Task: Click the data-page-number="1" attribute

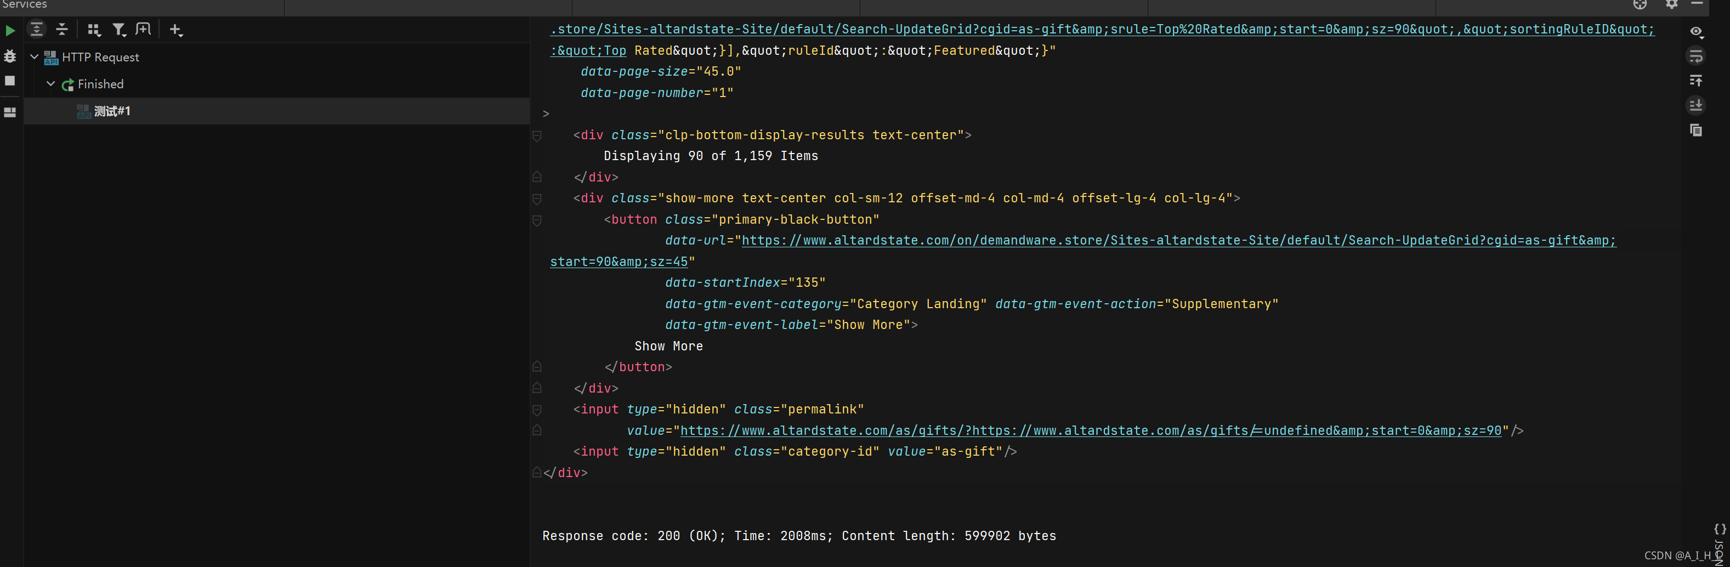Action: point(657,93)
